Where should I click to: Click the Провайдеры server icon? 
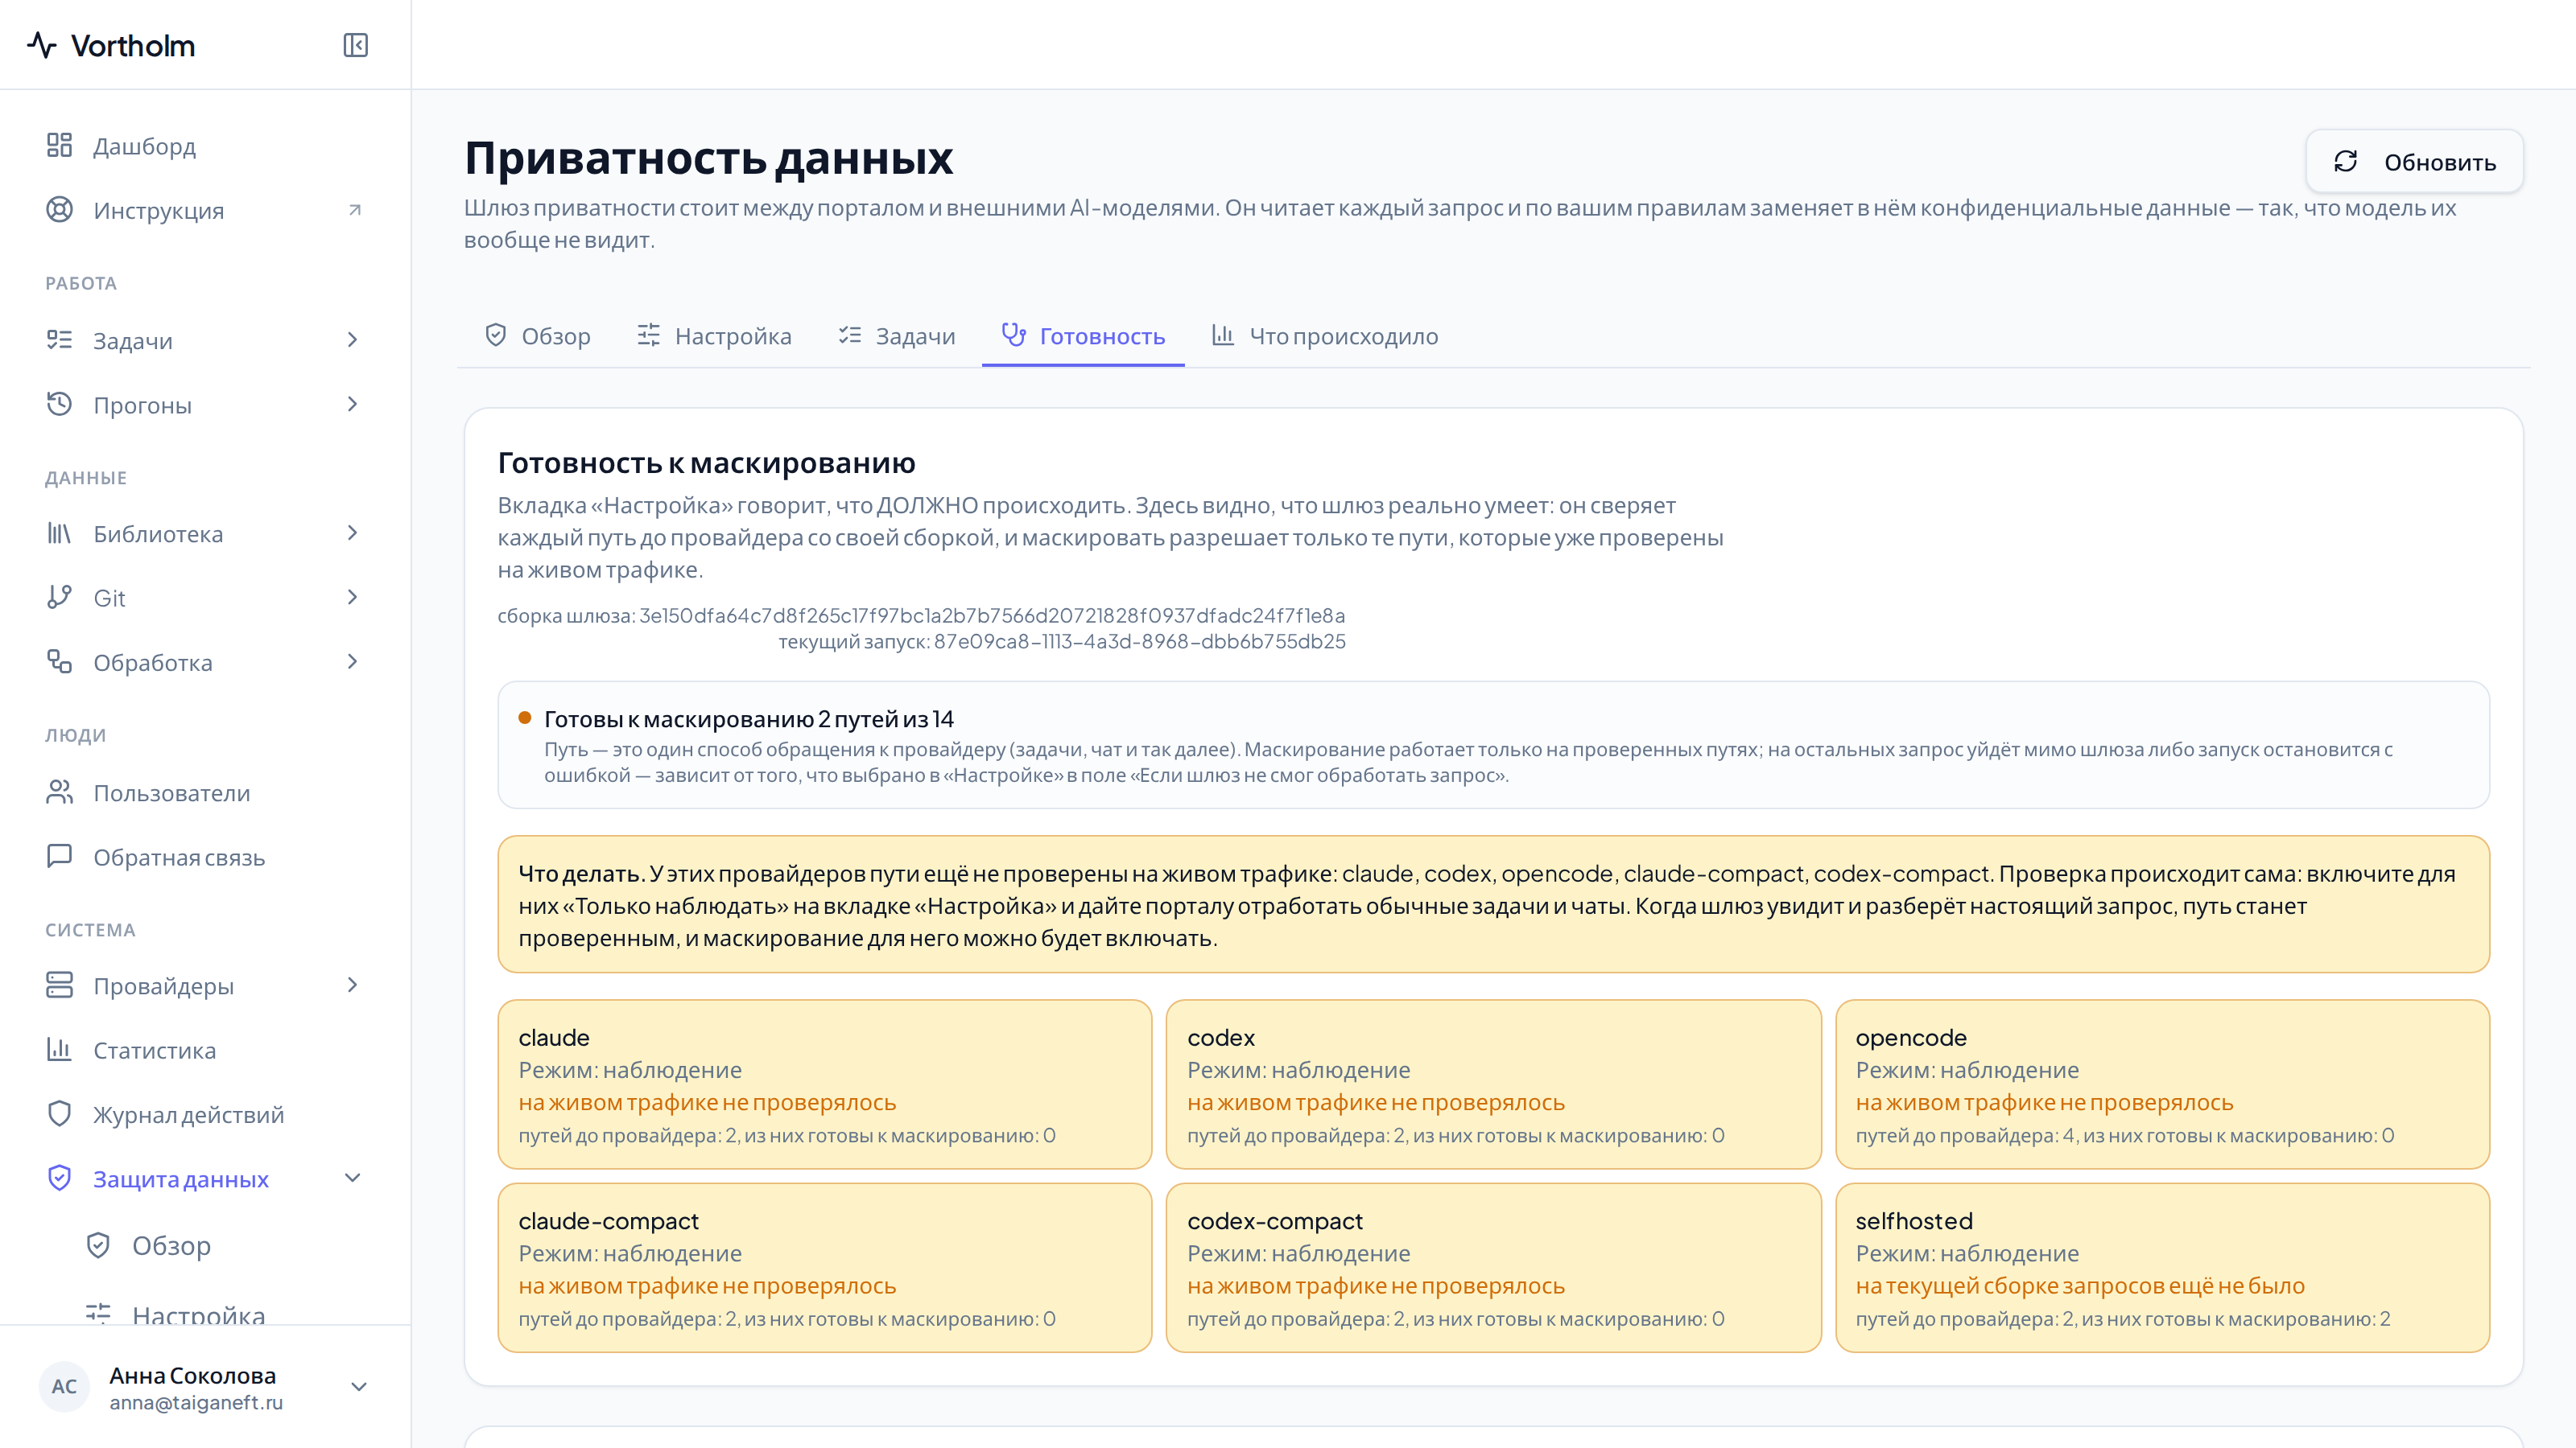point(59,985)
